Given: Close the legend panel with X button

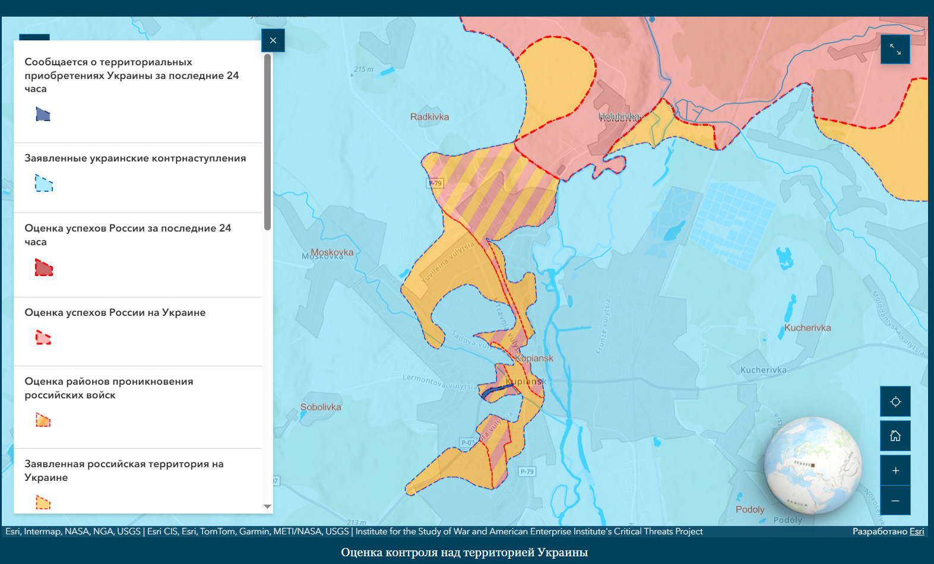Looking at the screenshot, I should [x=273, y=40].
